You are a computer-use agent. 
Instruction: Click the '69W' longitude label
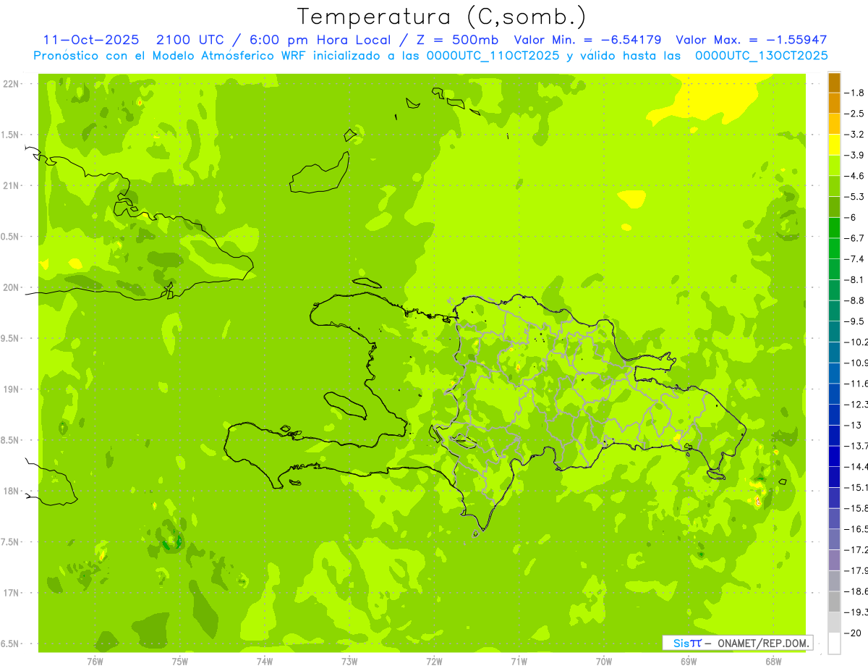[x=689, y=661]
